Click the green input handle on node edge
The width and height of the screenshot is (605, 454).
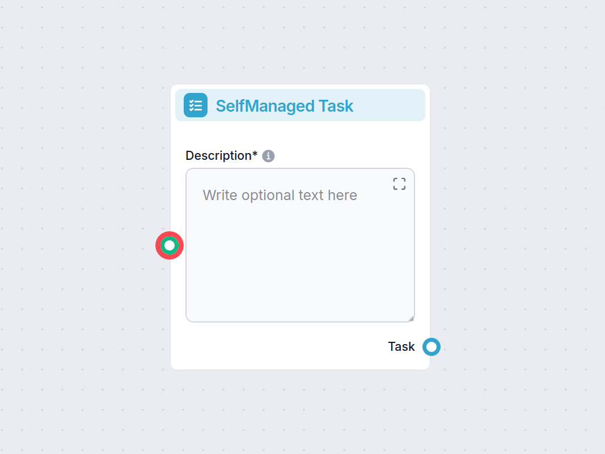click(170, 245)
